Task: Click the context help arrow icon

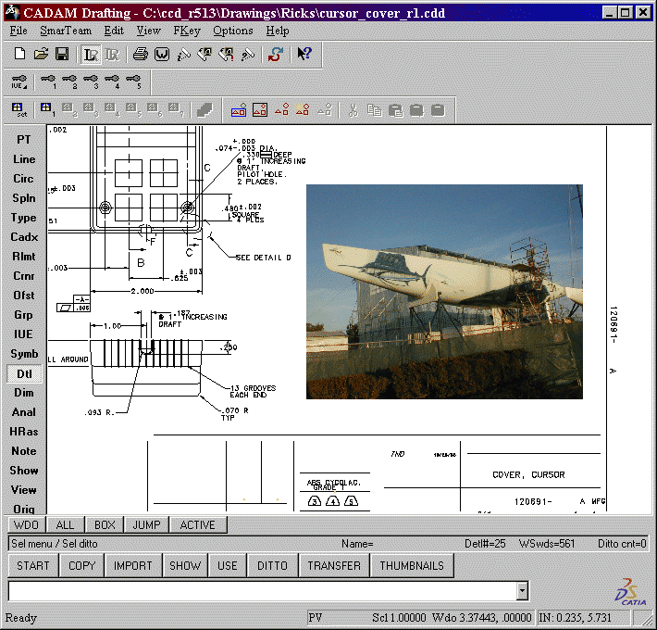Action: tap(304, 55)
